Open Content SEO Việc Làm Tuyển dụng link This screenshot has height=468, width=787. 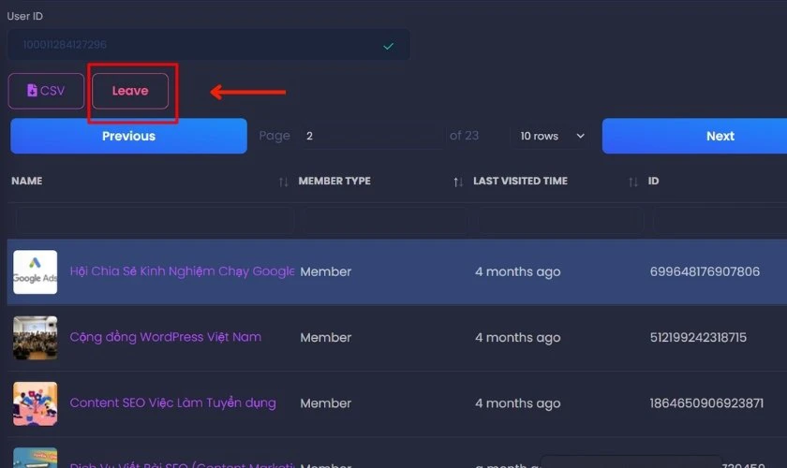coord(172,402)
